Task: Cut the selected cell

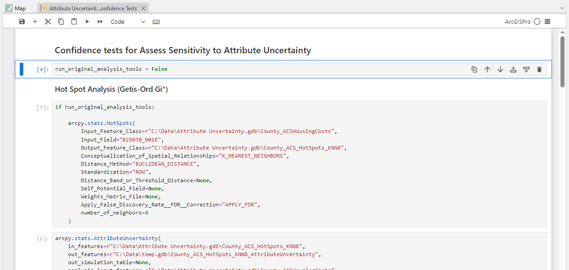Action: coord(48,21)
